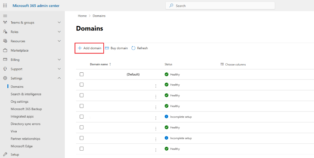This screenshot has height=158, width=314.
Task: Collapse the Settings section chevron
Action: (59, 78)
